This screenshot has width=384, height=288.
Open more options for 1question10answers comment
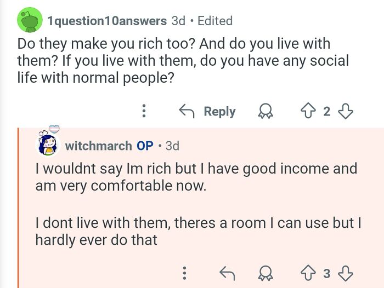coord(144,111)
